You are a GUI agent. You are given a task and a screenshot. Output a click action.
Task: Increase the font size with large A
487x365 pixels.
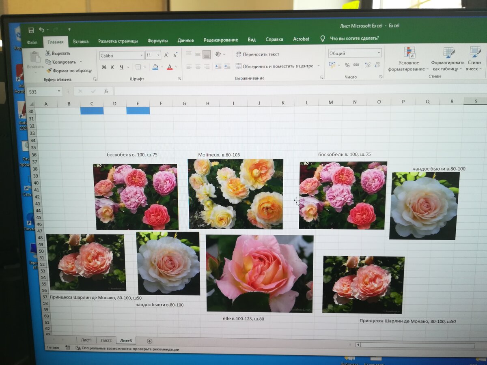click(166, 55)
